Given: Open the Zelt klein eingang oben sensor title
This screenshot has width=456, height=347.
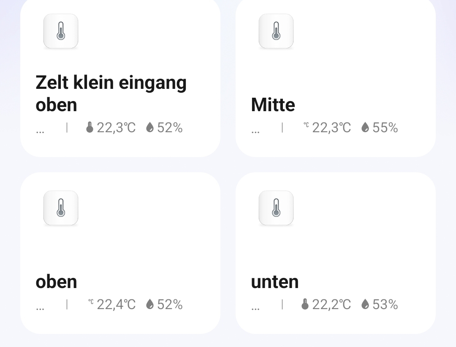Looking at the screenshot, I should (x=111, y=93).
